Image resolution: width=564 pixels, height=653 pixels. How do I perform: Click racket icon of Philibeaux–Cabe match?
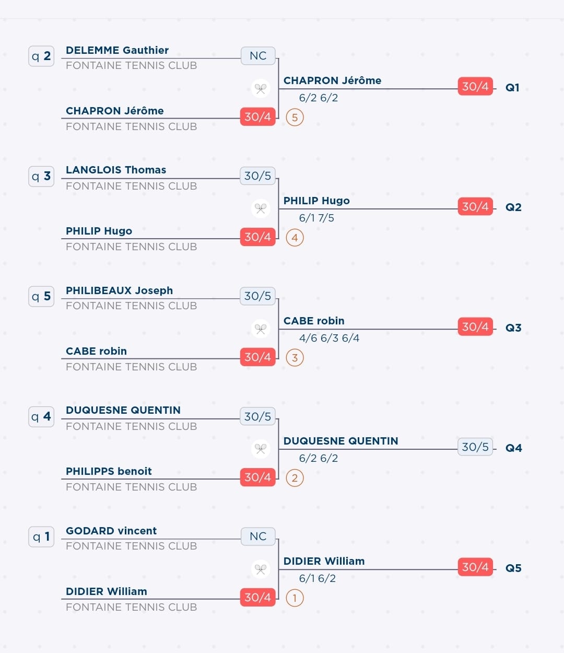(260, 329)
